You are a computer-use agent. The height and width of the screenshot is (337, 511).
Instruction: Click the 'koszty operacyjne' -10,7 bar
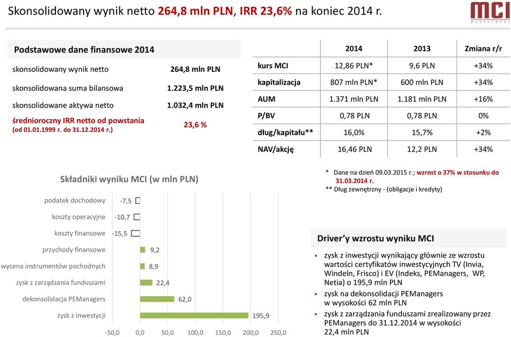137,217
